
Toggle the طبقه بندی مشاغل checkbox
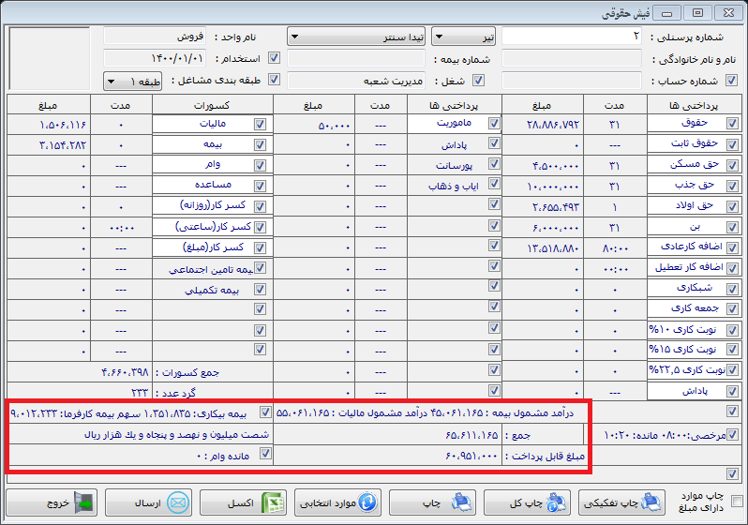click(274, 80)
